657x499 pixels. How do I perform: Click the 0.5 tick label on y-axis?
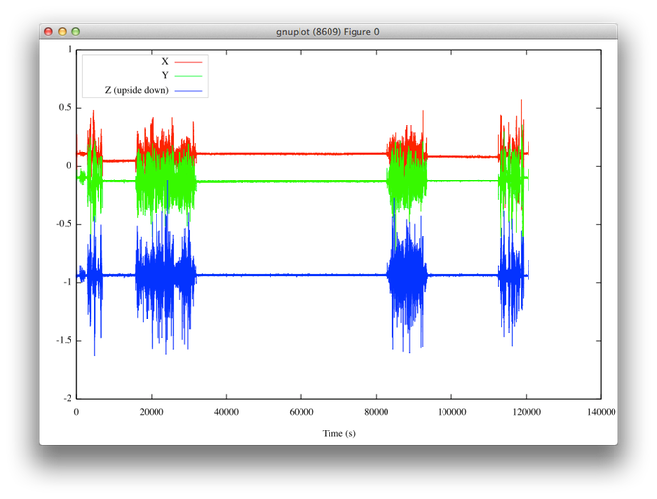click(x=64, y=107)
